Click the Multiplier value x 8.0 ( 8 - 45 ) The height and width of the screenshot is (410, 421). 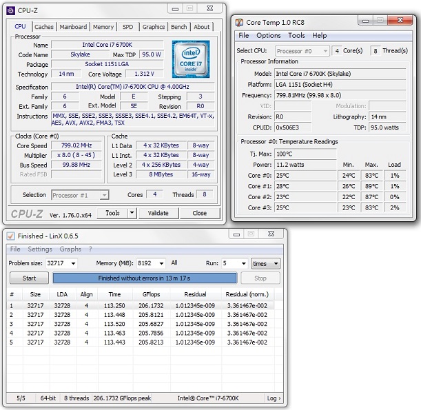(x=76, y=155)
